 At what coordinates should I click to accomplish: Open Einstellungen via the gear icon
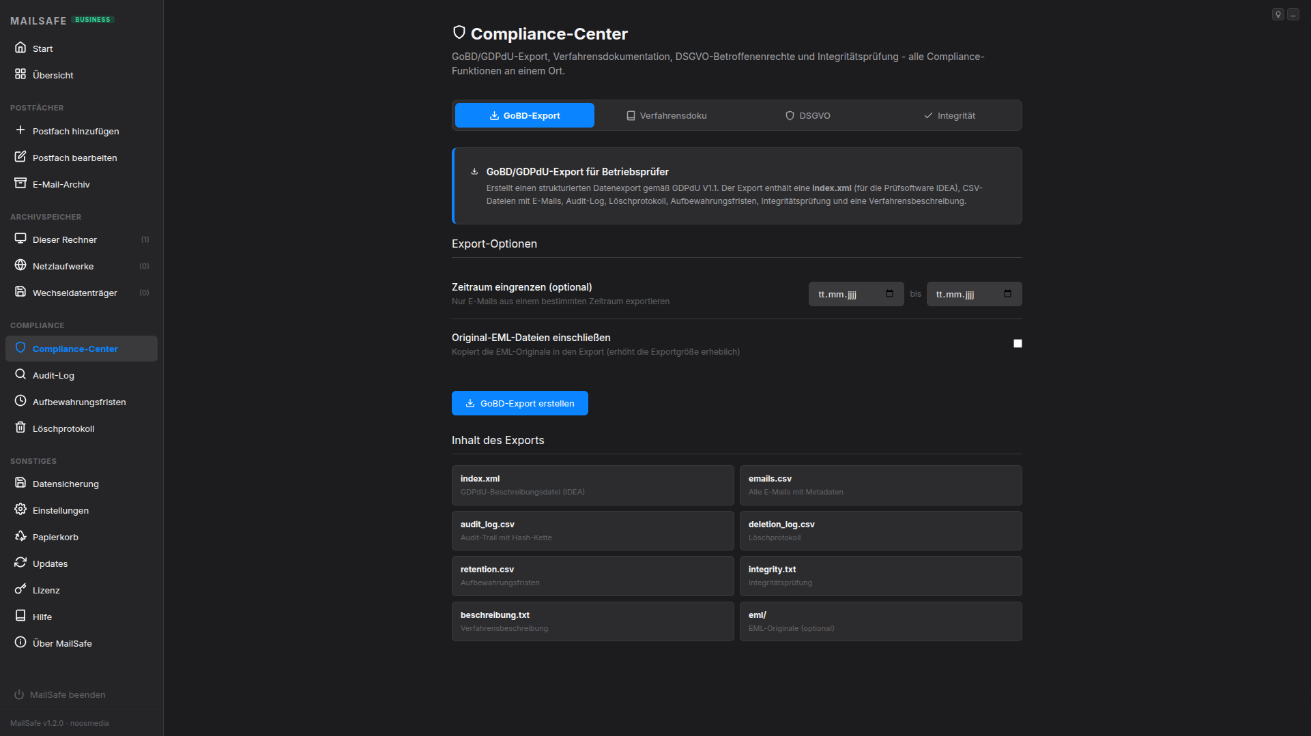(x=20, y=510)
